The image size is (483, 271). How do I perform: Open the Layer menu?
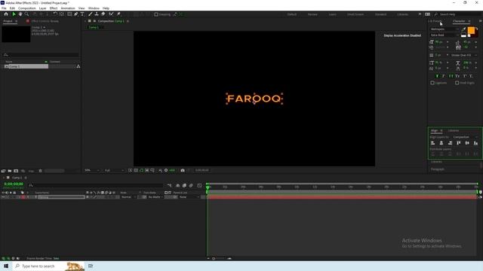[x=42, y=8]
